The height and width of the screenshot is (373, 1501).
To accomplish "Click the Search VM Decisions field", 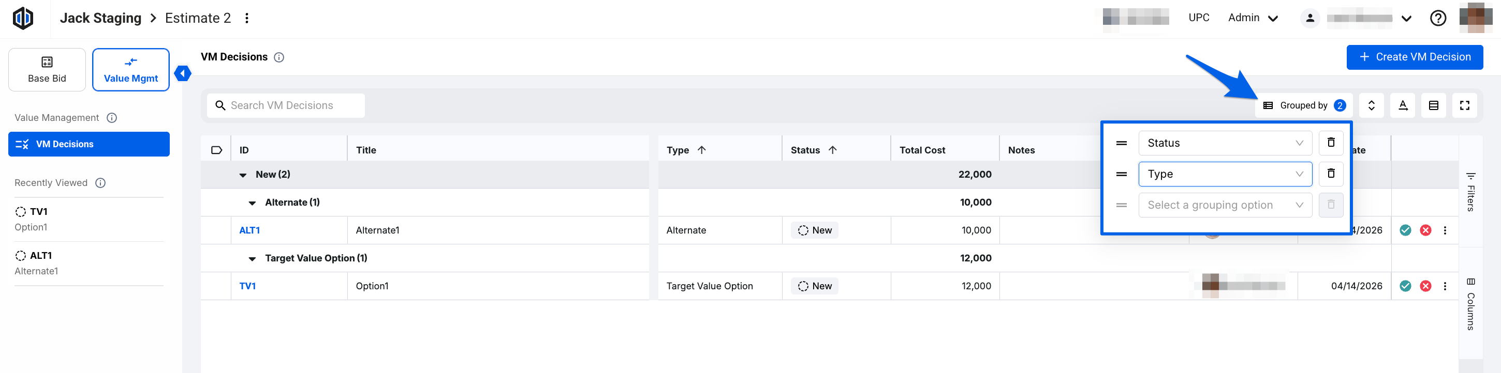I will [x=286, y=105].
